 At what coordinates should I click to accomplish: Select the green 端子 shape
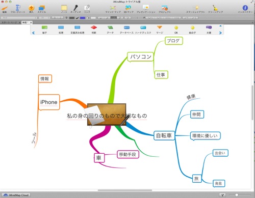tap(44, 27)
